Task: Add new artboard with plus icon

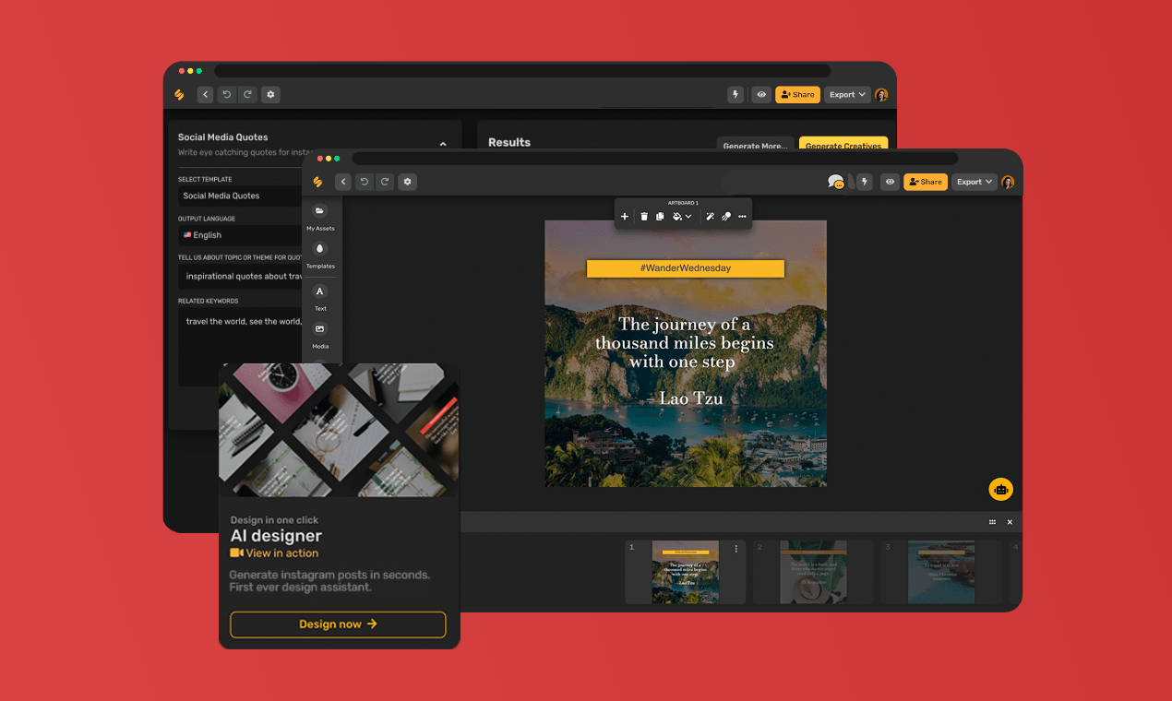Action: point(625,217)
